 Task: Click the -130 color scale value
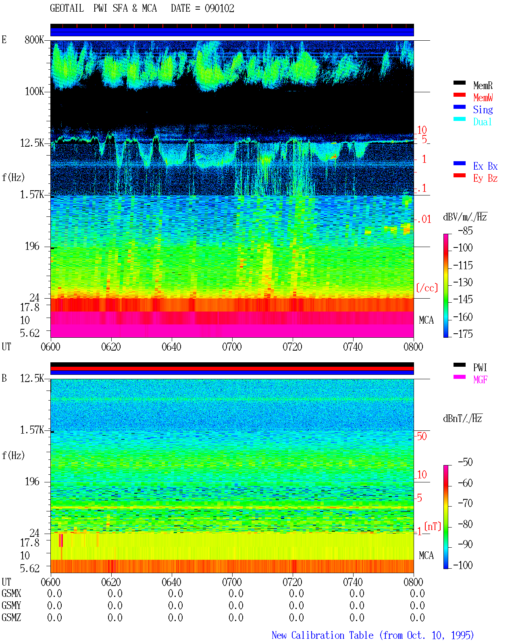(463, 283)
